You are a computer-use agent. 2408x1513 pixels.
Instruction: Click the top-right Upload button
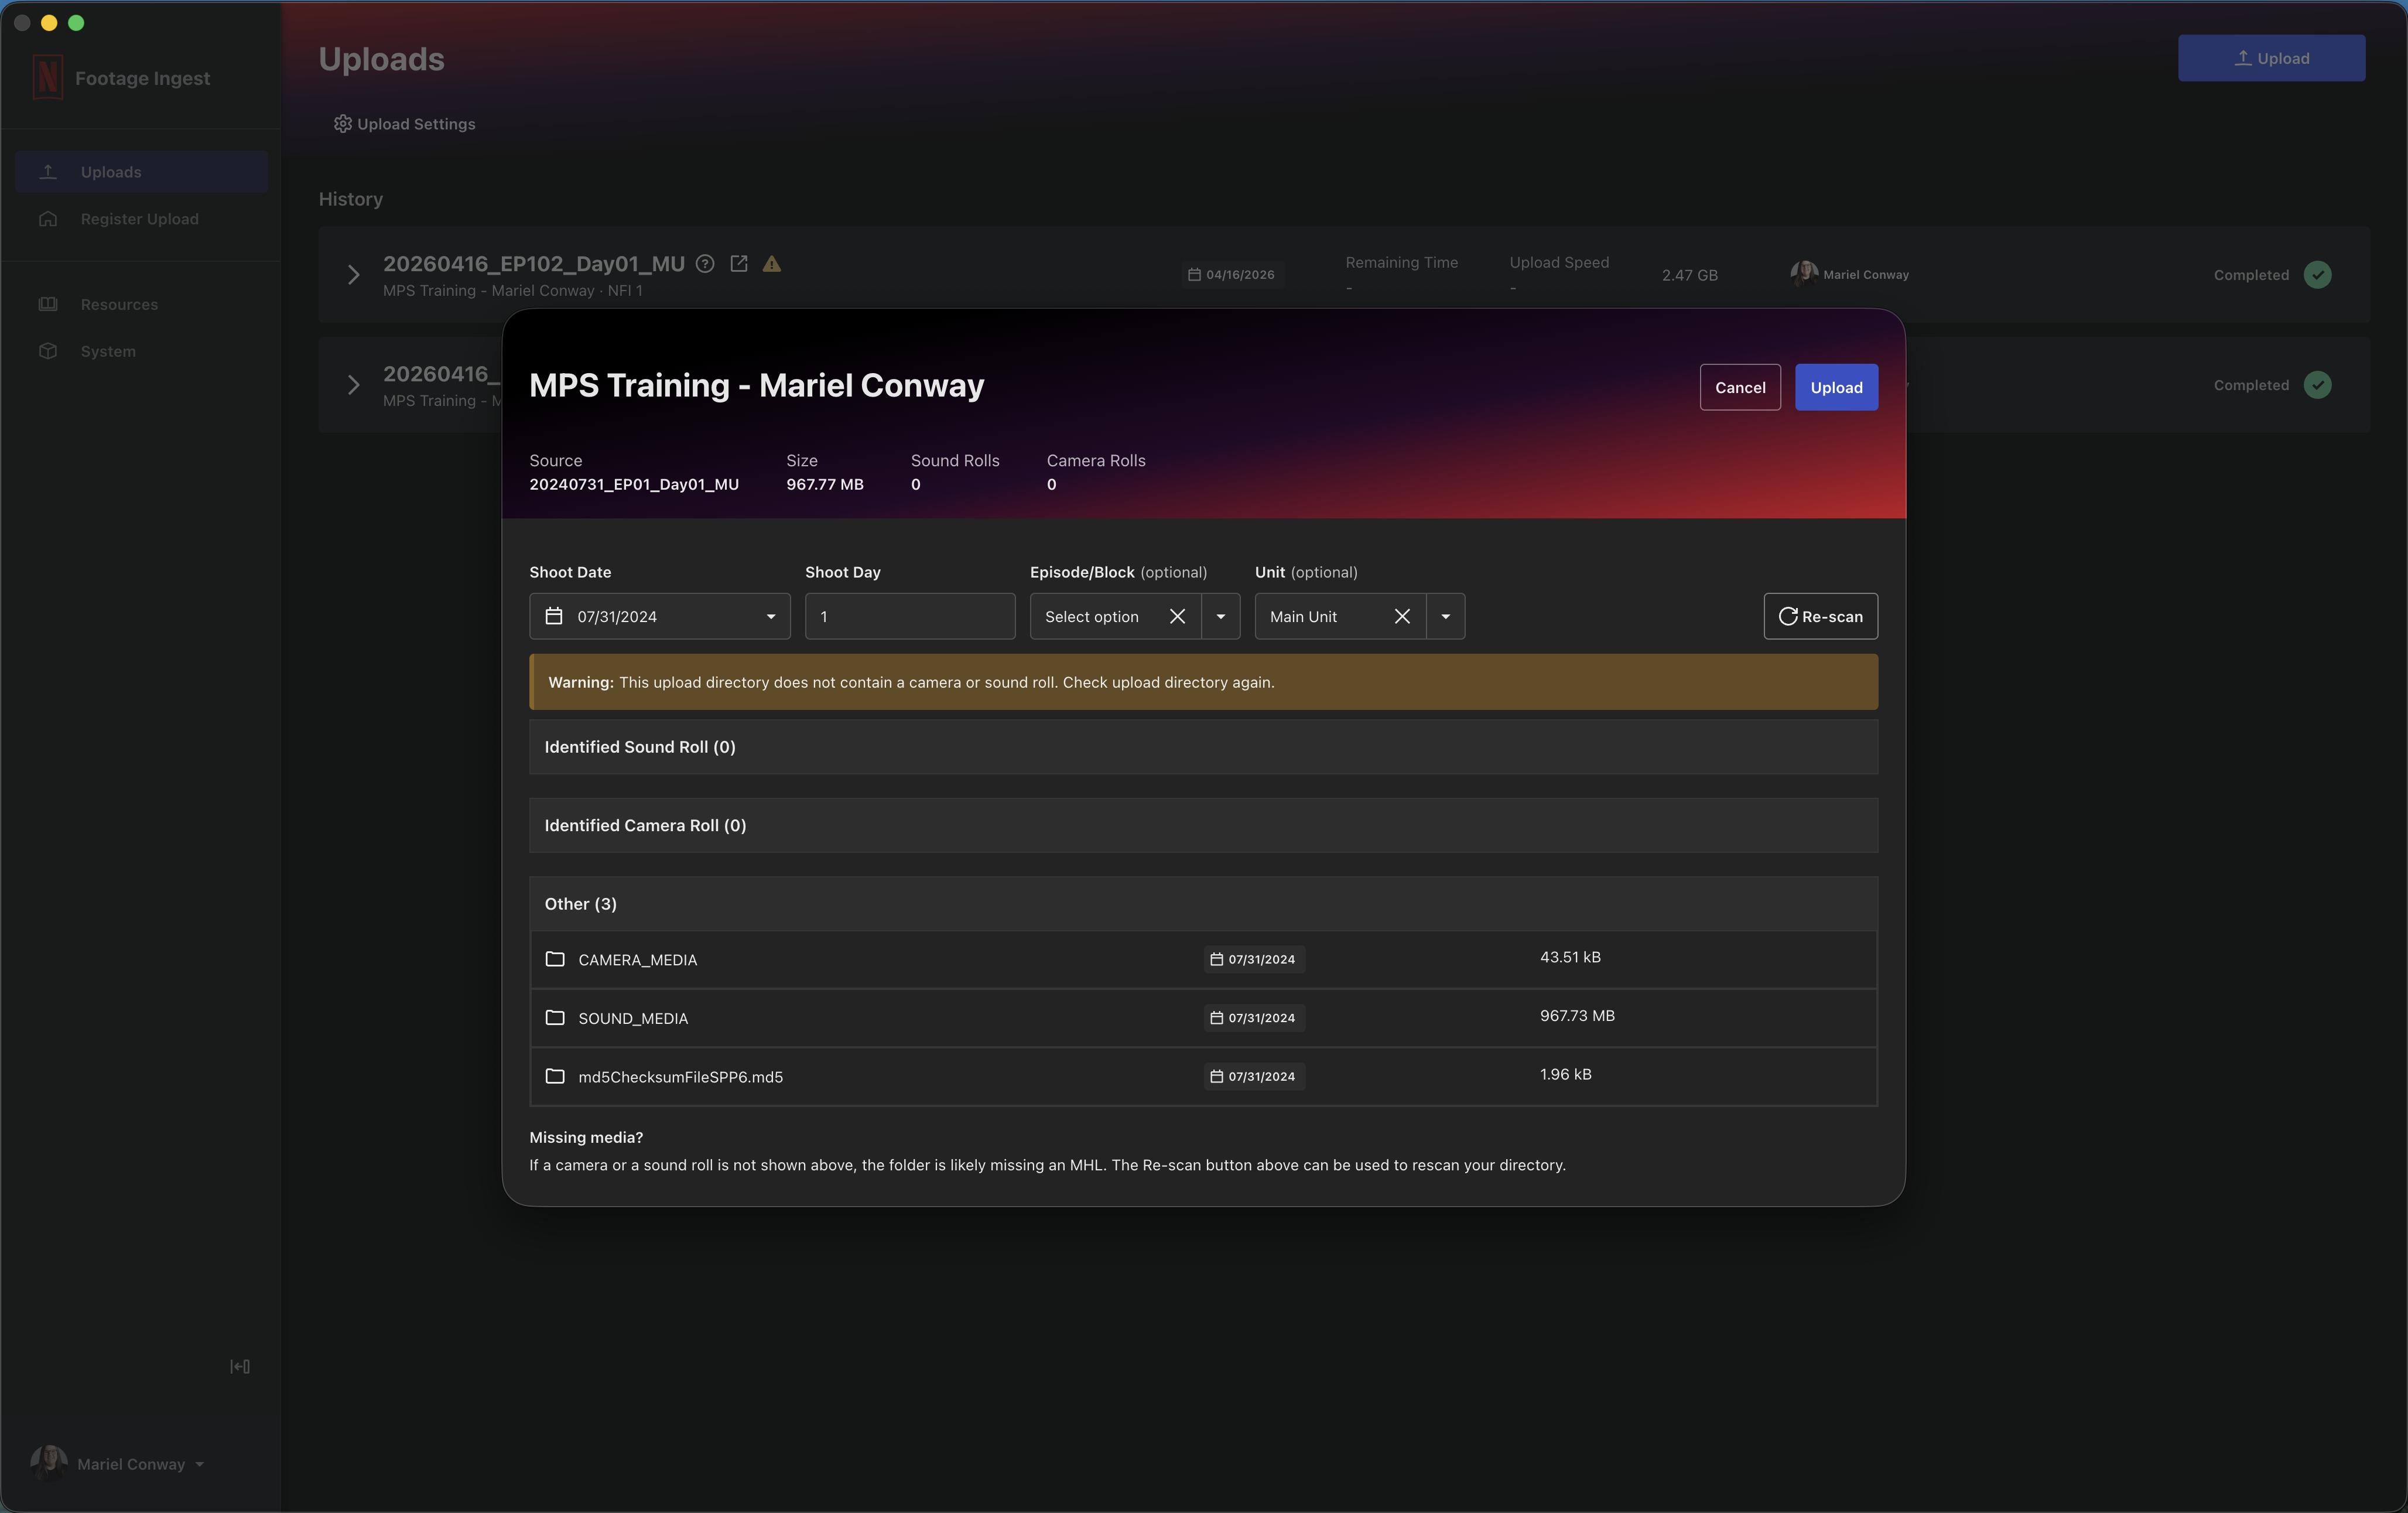pyautogui.click(x=2271, y=58)
